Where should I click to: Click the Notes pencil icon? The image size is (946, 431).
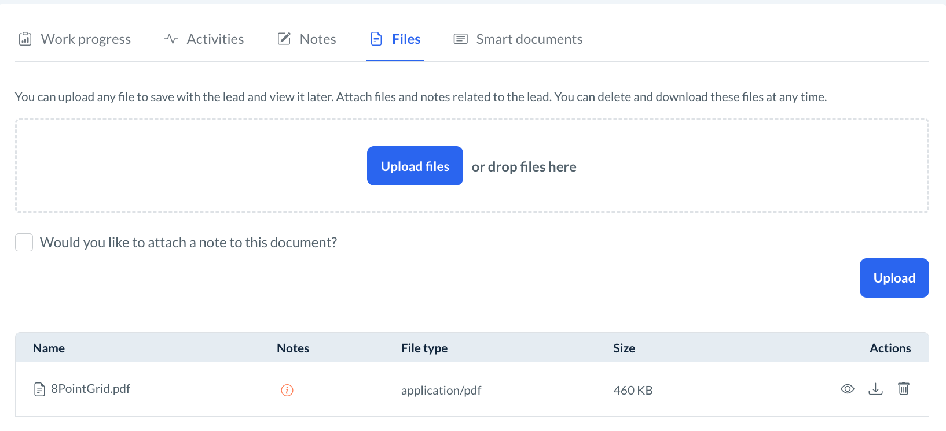(x=284, y=39)
